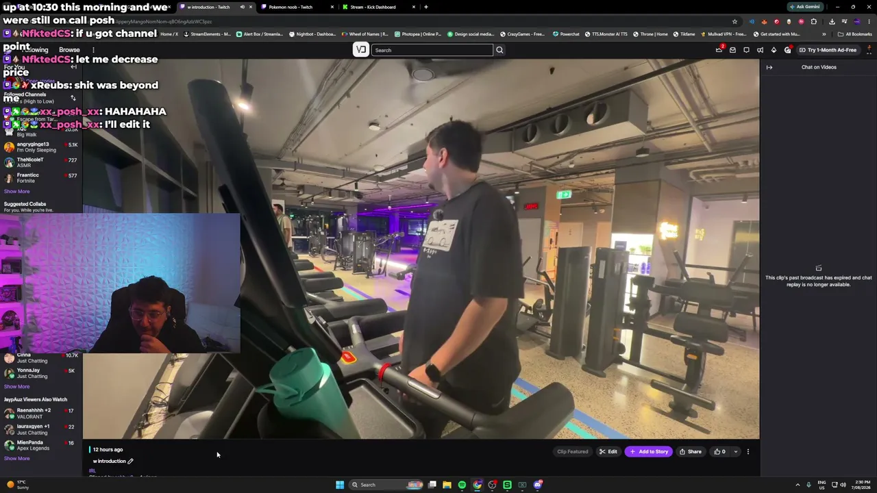Click the Windows taskbar search box
This screenshot has height=493, width=877.
(387, 485)
